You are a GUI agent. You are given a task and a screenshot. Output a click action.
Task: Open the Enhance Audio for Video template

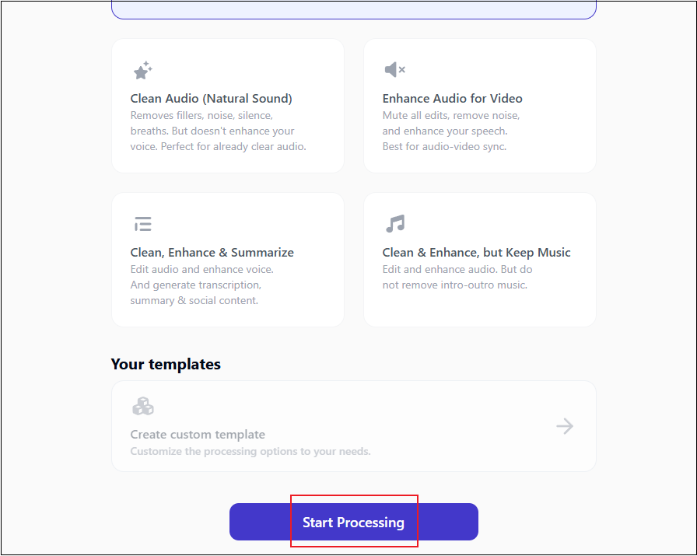479,105
